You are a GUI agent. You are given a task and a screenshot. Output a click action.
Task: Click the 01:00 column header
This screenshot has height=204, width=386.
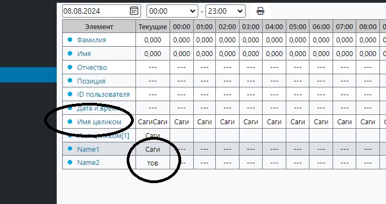205,26
